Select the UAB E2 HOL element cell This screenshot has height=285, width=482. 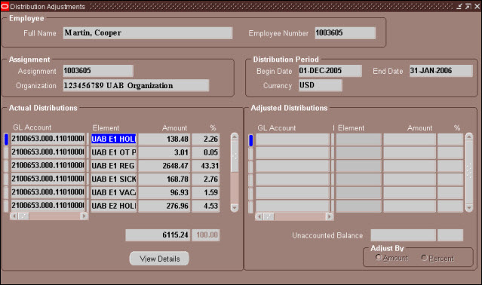click(113, 206)
